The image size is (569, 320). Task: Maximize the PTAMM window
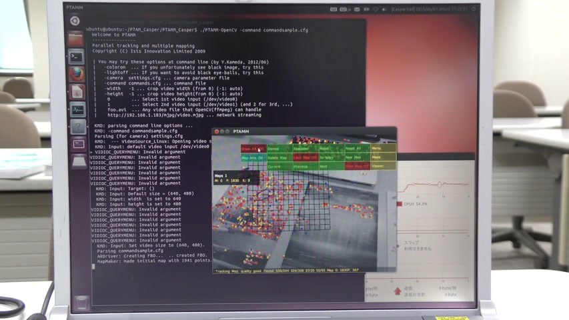coord(227,131)
